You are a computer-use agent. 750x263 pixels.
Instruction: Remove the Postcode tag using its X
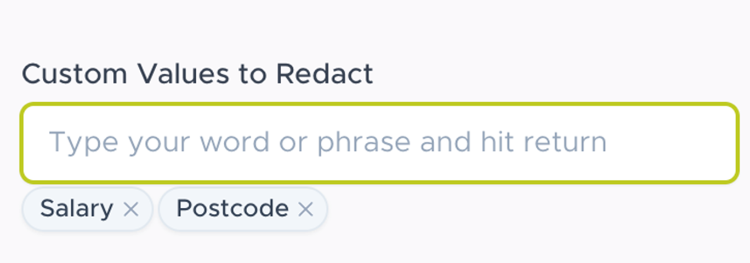coord(305,209)
